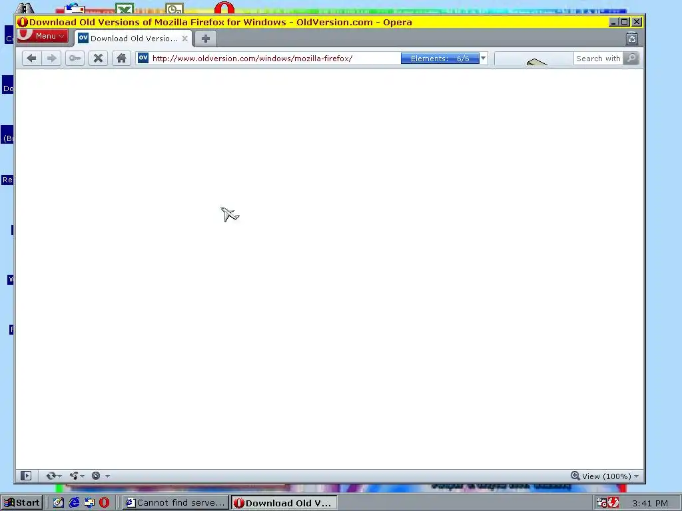Click the red flash tray icon

click(613, 503)
